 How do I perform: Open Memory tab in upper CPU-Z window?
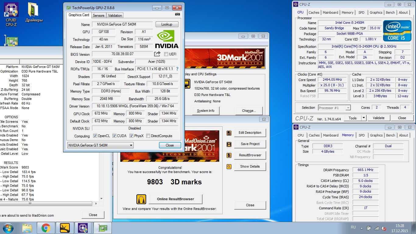point(347,12)
